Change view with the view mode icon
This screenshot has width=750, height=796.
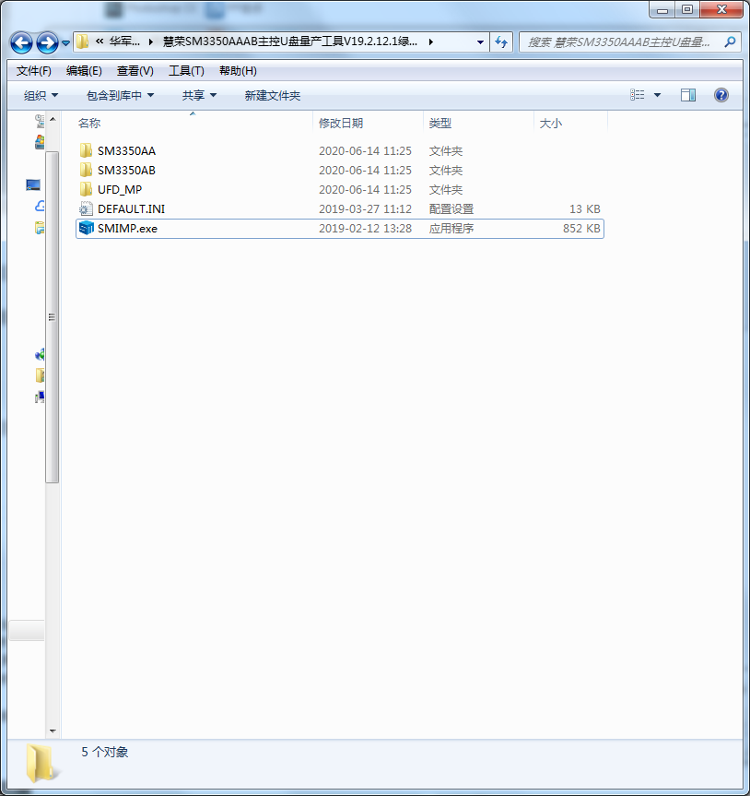[638, 95]
